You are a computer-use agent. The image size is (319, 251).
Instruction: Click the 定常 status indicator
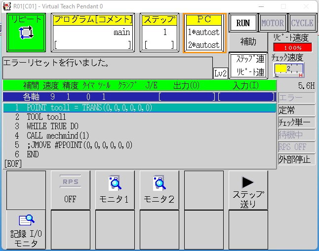point(296,110)
